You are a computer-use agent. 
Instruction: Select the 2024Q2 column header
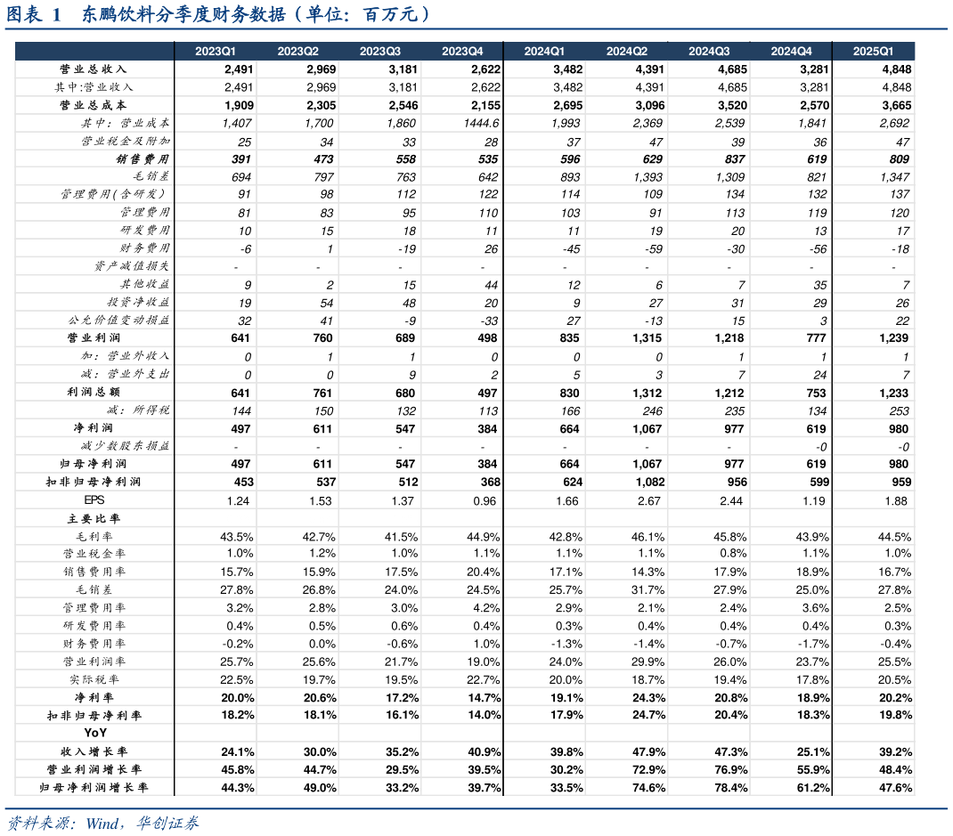pos(627,52)
